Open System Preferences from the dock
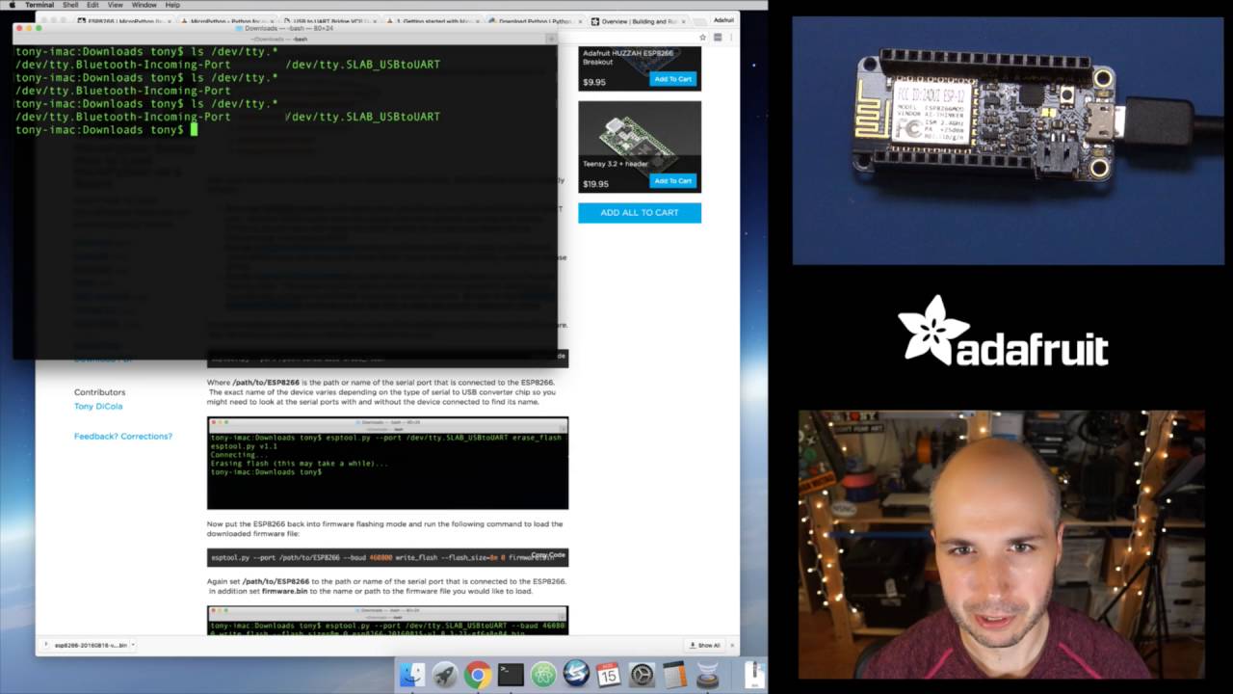 pos(642,675)
